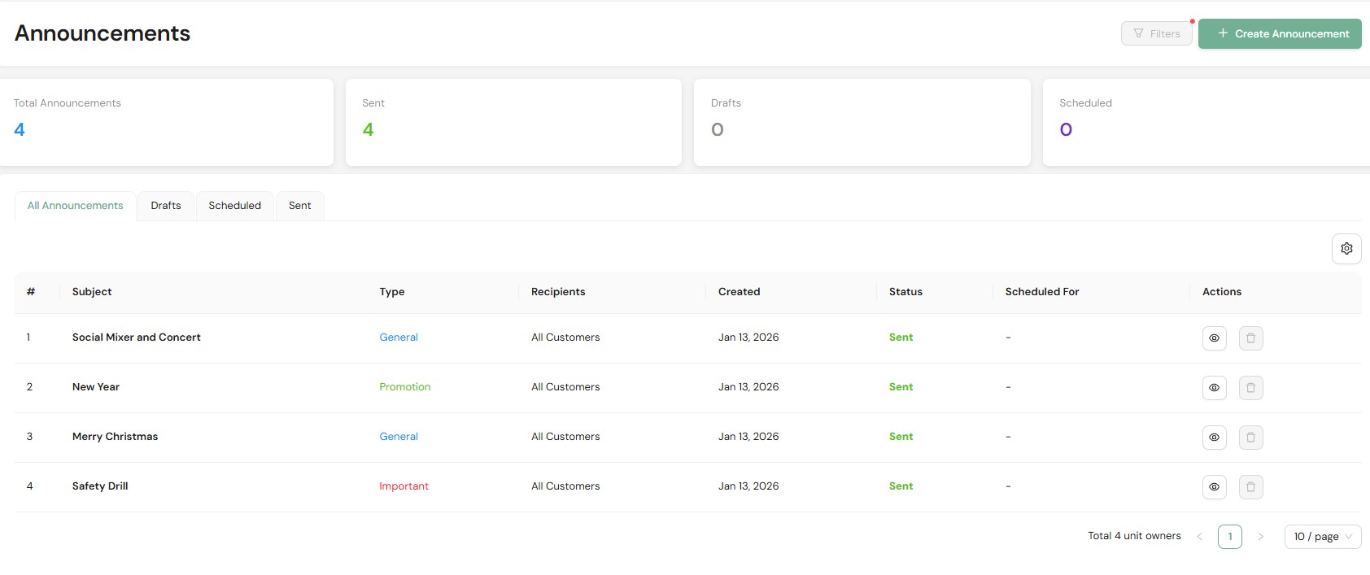Open the Filters button
1370x575 pixels.
[x=1156, y=33]
